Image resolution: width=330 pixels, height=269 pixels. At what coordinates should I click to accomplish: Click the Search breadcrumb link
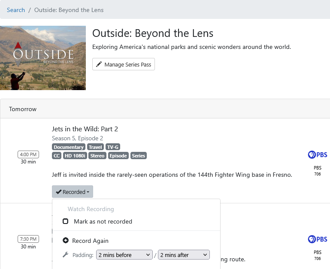coord(16,10)
